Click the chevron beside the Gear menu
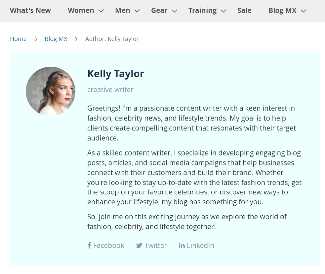The width and height of the screenshot is (325, 274). tap(175, 11)
